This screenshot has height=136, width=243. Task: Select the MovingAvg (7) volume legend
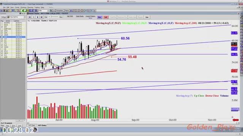pyautogui.click(x=185, y=96)
